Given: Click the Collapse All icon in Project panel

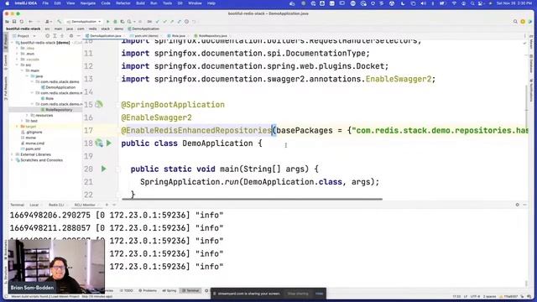Looking at the screenshot, I should pos(62,35).
